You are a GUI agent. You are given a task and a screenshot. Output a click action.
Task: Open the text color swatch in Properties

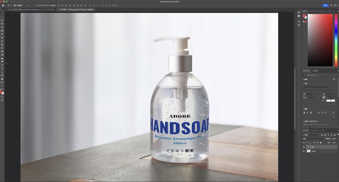[330, 101]
